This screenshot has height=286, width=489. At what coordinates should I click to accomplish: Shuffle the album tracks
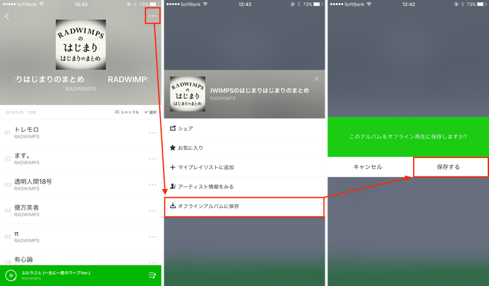tap(127, 112)
